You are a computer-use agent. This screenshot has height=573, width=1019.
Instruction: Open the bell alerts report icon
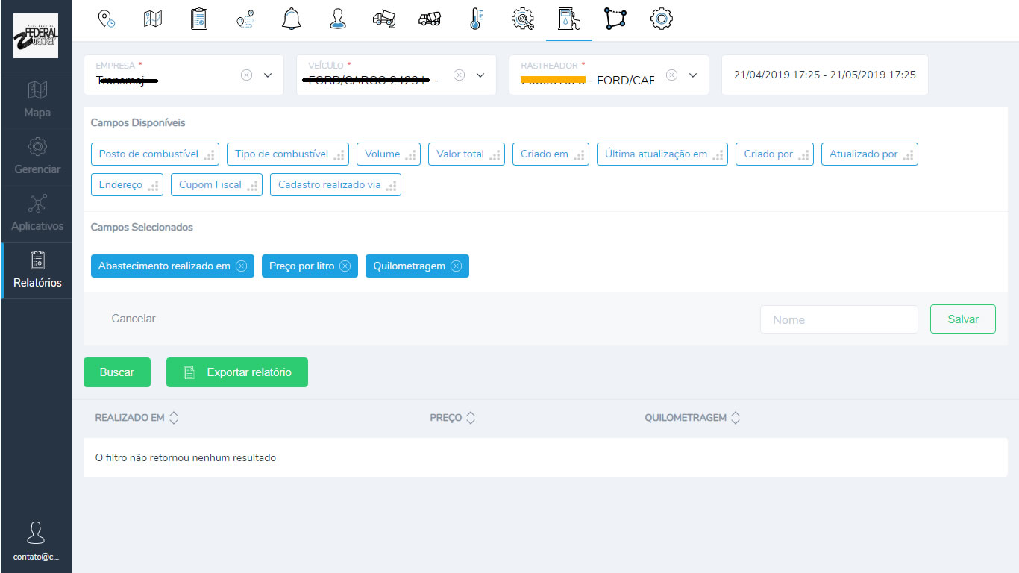291,19
